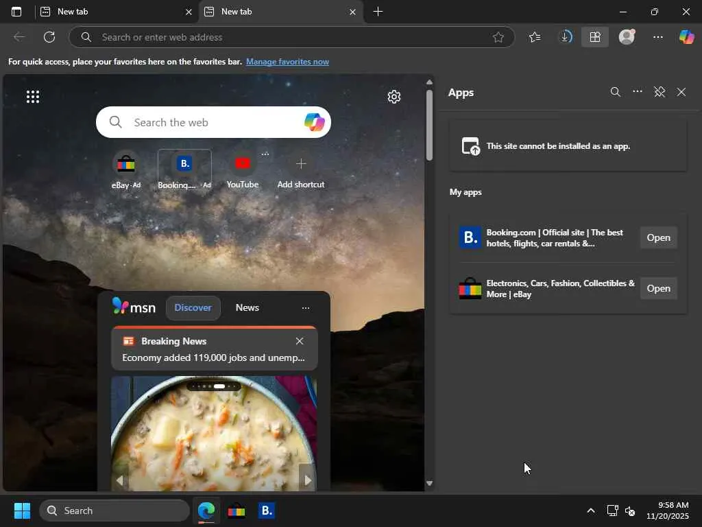Click the Copilot icon in browser toolbar
702x527 pixels.
[x=686, y=37]
